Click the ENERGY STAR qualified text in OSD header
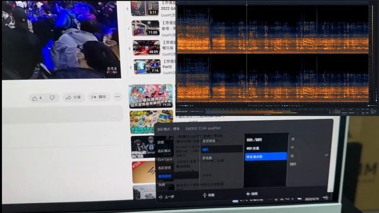This screenshot has width=379, height=213. pos(203,128)
